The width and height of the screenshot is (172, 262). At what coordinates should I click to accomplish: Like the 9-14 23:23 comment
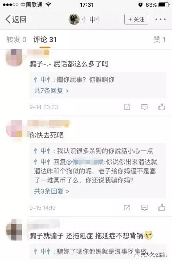(162, 107)
